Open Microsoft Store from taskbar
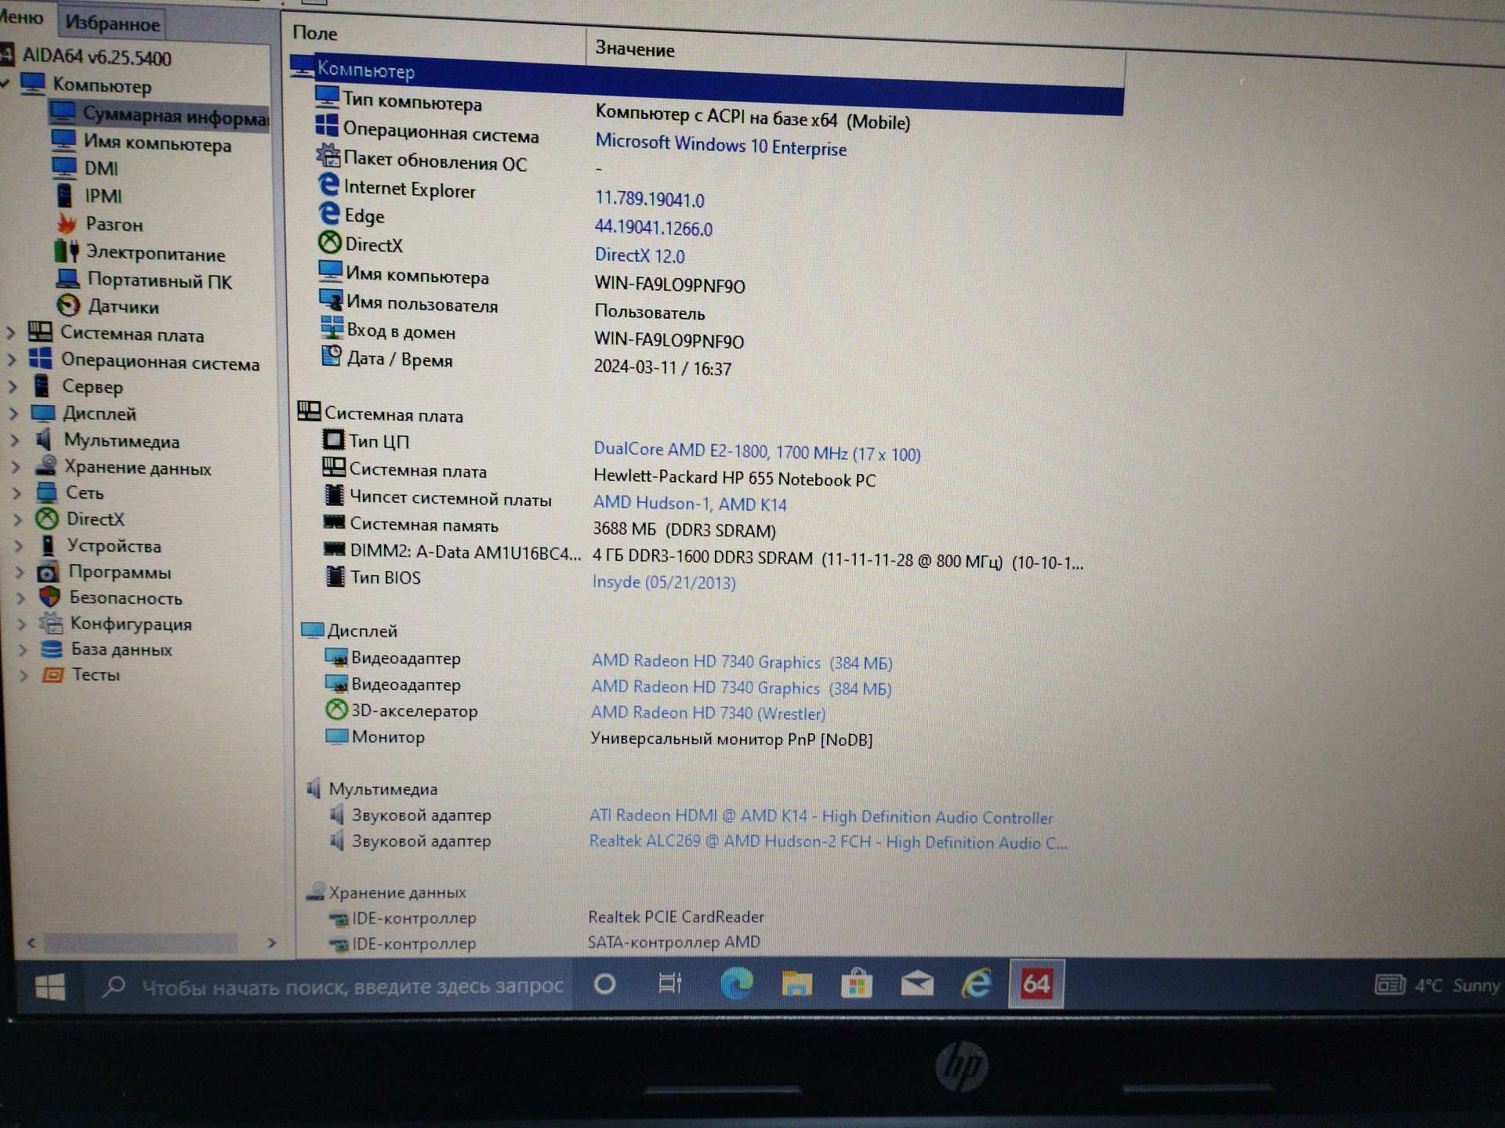The width and height of the screenshot is (1505, 1128). point(857,983)
